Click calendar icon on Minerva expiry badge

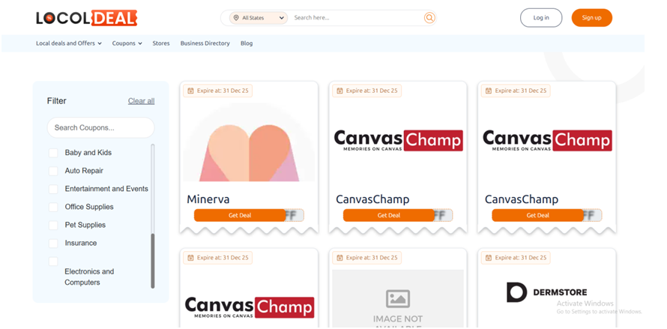[x=190, y=91]
